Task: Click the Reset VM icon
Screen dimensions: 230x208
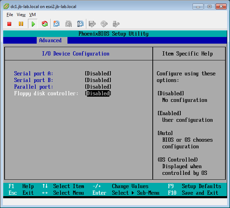Action: (x=44, y=24)
